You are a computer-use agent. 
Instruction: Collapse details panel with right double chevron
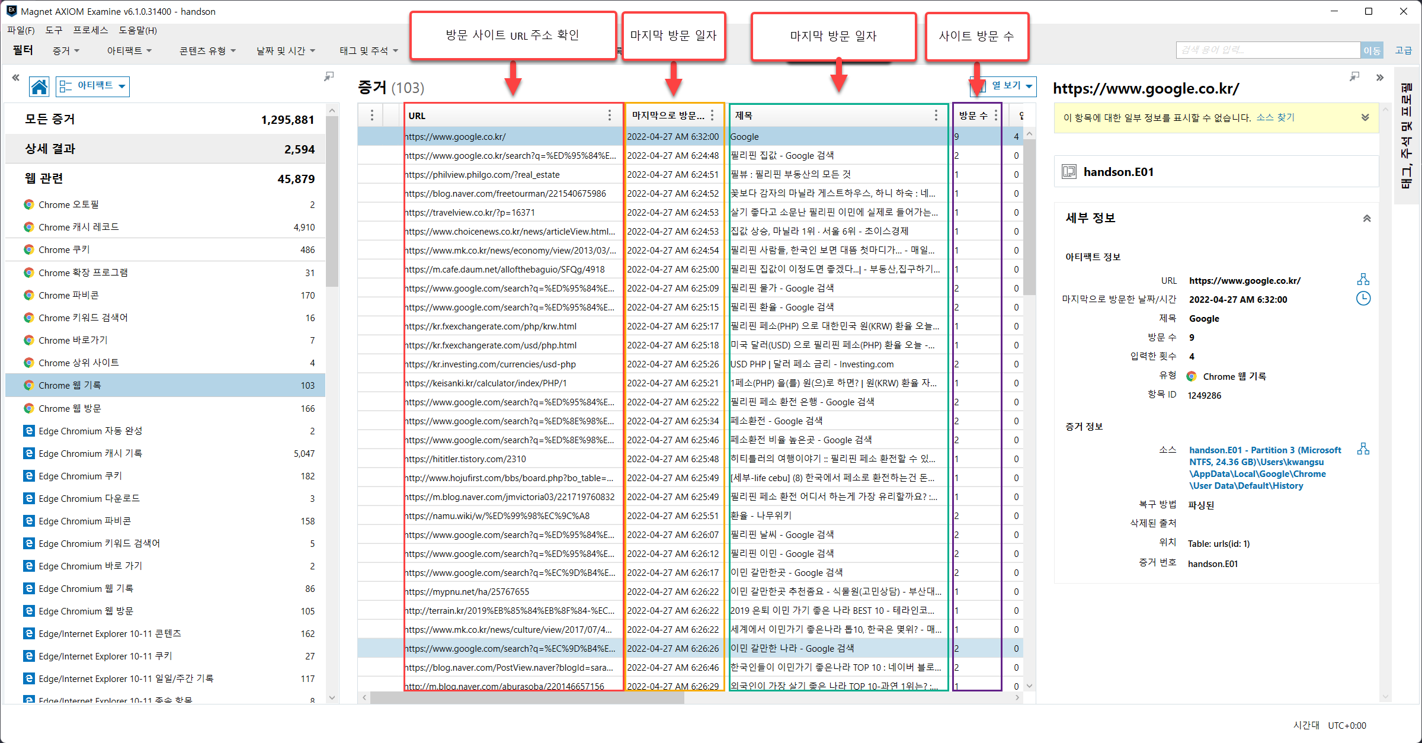[x=1379, y=77]
